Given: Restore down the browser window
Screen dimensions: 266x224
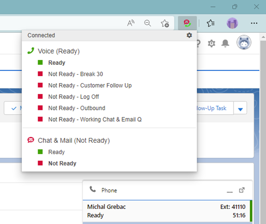Looking at the screenshot, I should pos(234,7).
